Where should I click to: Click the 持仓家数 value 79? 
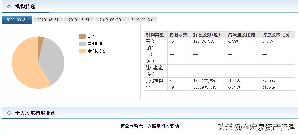coord(172,87)
